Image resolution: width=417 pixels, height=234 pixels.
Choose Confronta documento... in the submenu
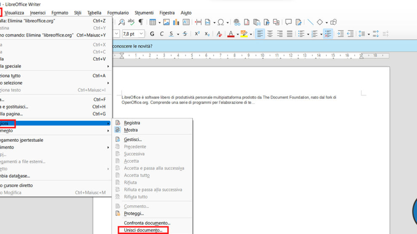[147, 223]
